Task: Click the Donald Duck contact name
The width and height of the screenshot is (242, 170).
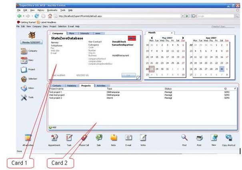Action: coord(119,42)
